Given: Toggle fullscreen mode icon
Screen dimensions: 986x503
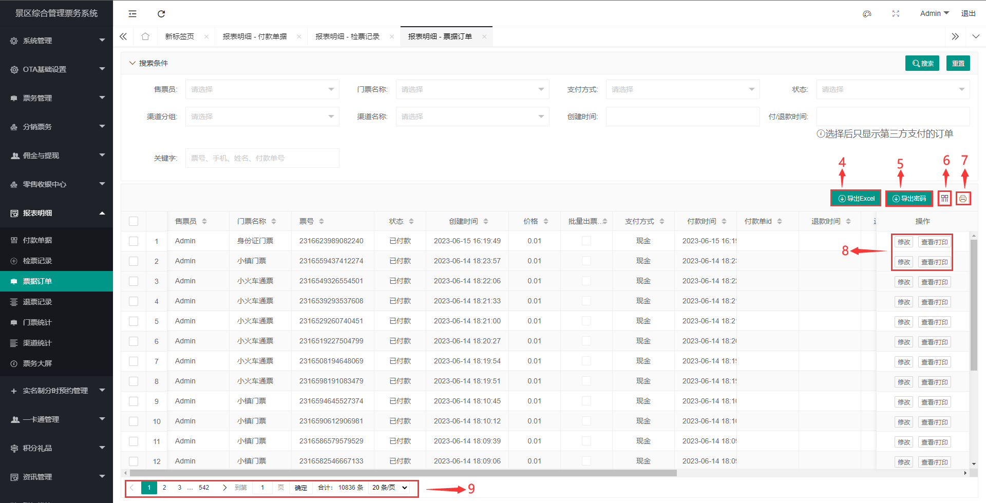Looking at the screenshot, I should click(896, 14).
